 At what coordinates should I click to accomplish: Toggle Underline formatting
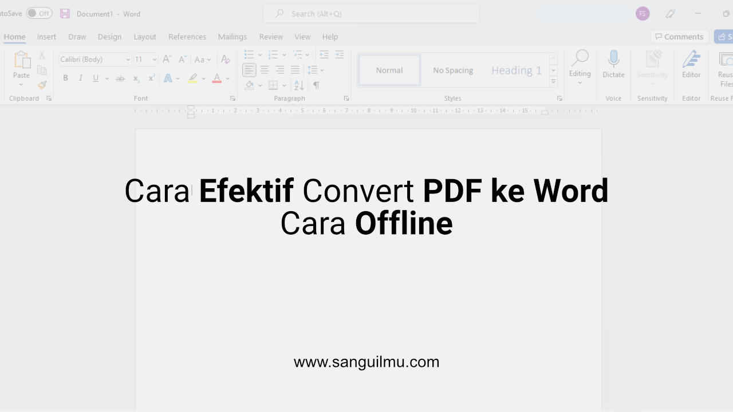96,78
